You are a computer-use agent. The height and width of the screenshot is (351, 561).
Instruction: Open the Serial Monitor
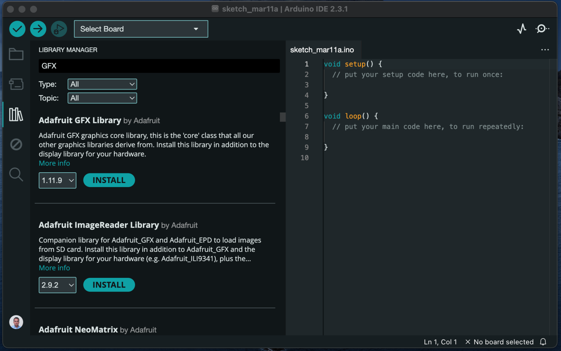click(x=542, y=29)
